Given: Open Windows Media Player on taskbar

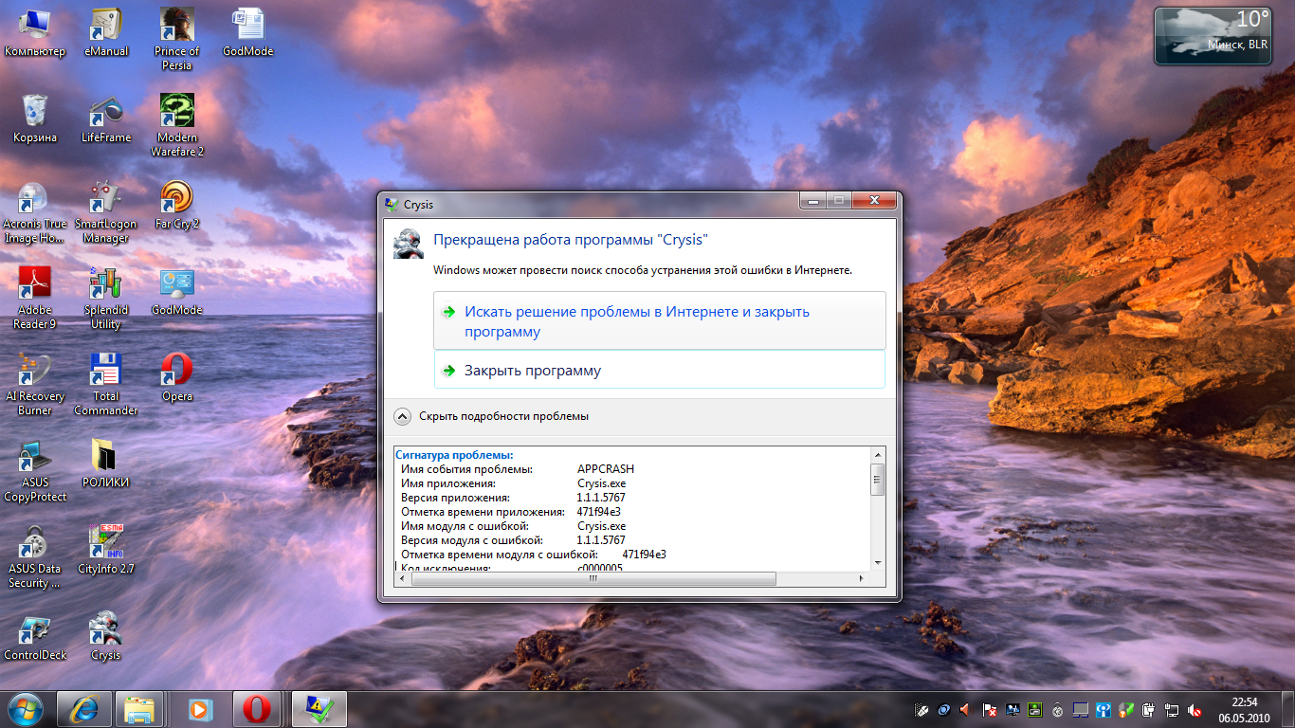Looking at the screenshot, I should click(x=200, y=709).
